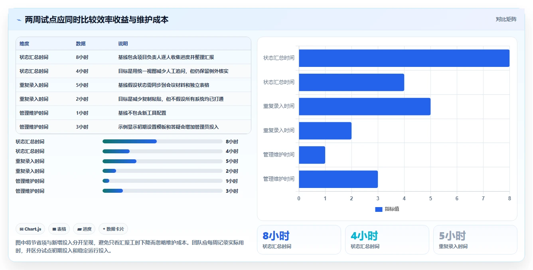Toggle the 指标值 legend label
Image resolution: width=533 pixels, height=270 pixels.
point(392,209)
